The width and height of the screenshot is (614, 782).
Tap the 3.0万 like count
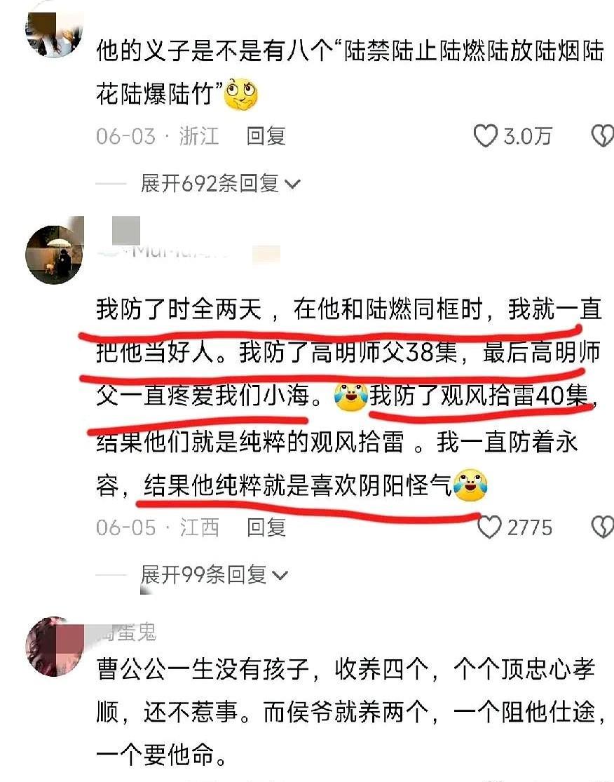coord(527,136)
